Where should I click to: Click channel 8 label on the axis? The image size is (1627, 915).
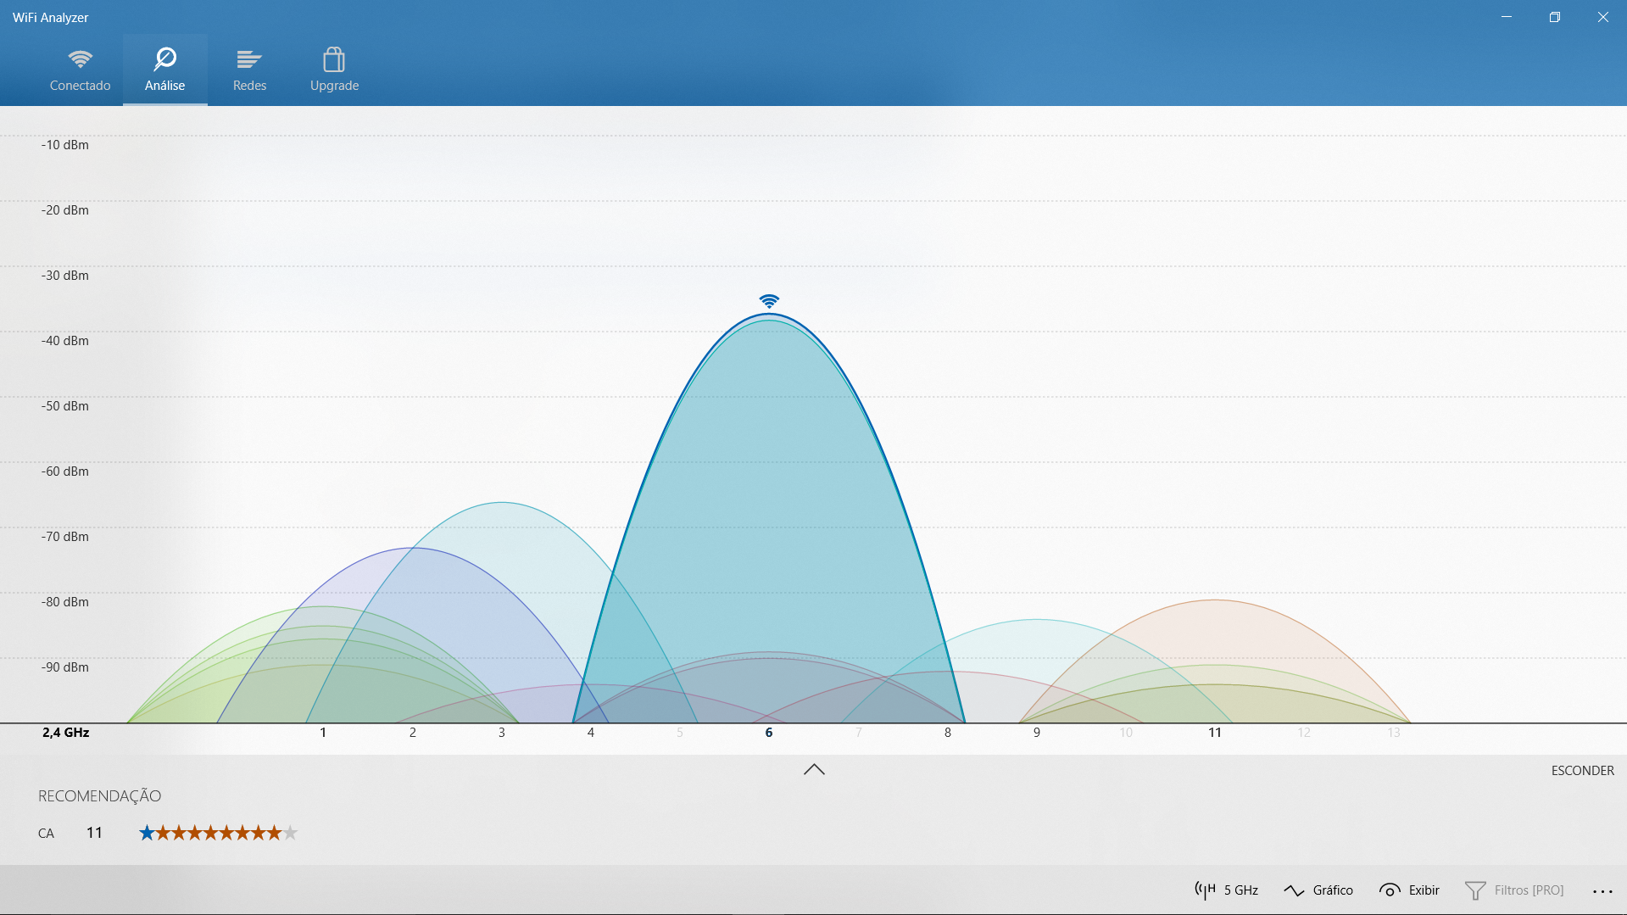pyautogui.click(x=948, y=733)
